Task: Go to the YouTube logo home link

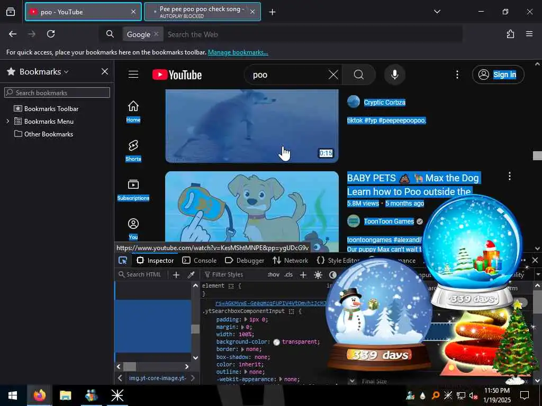Action: 177,75
